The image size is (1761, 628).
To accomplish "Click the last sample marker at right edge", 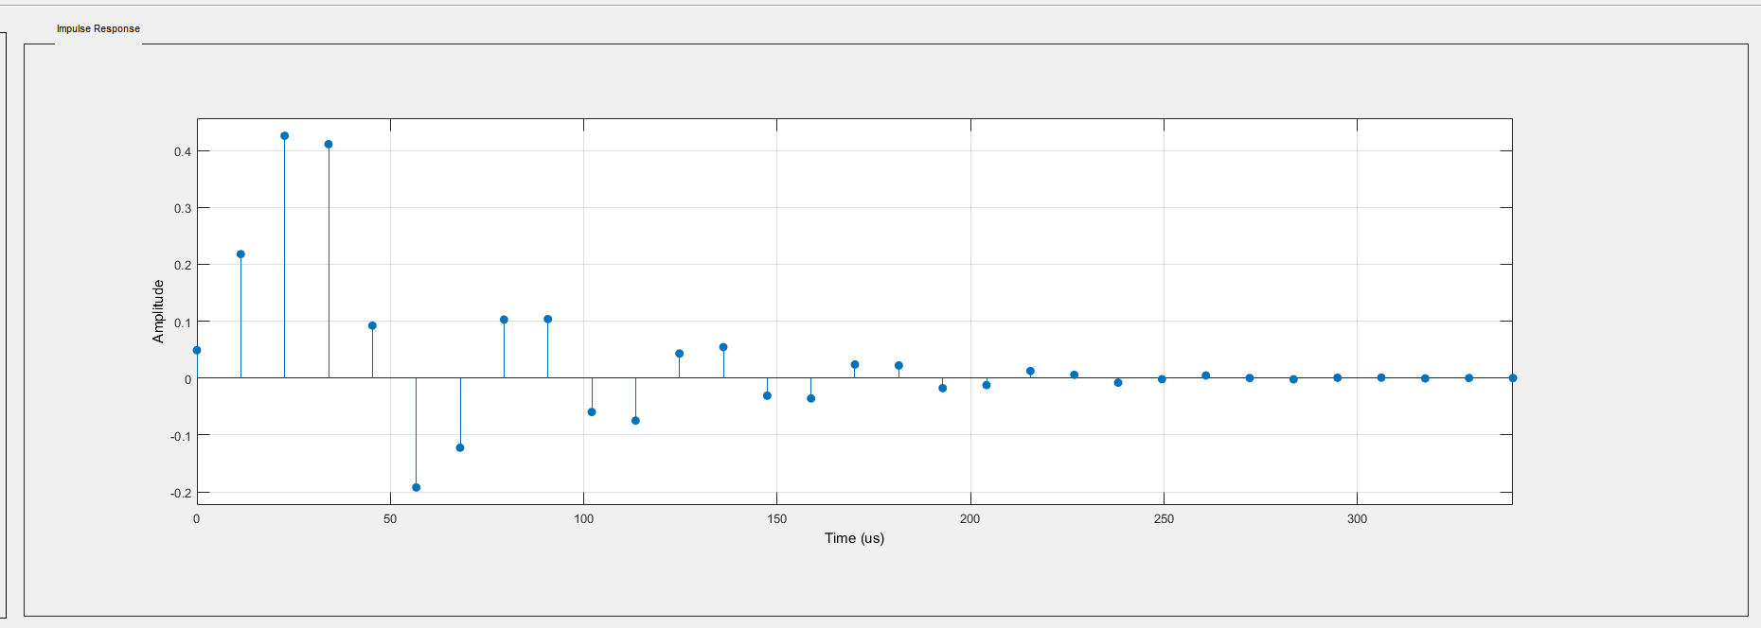I will 1512,377.
